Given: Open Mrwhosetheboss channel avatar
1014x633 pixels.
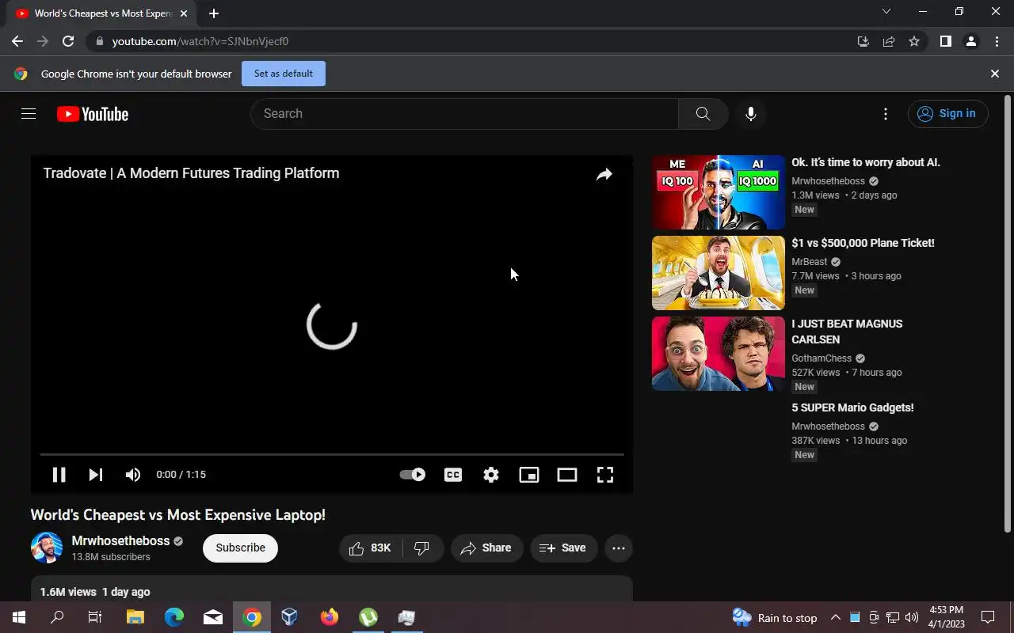Looking at the screenshot, I should [x=47, y=548].
